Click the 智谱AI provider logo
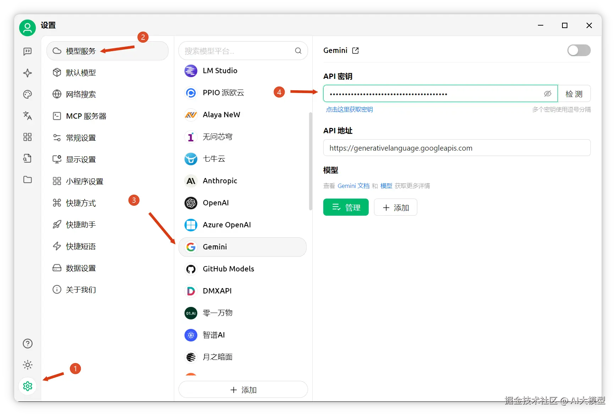The image size is (616, 416). 191,335
